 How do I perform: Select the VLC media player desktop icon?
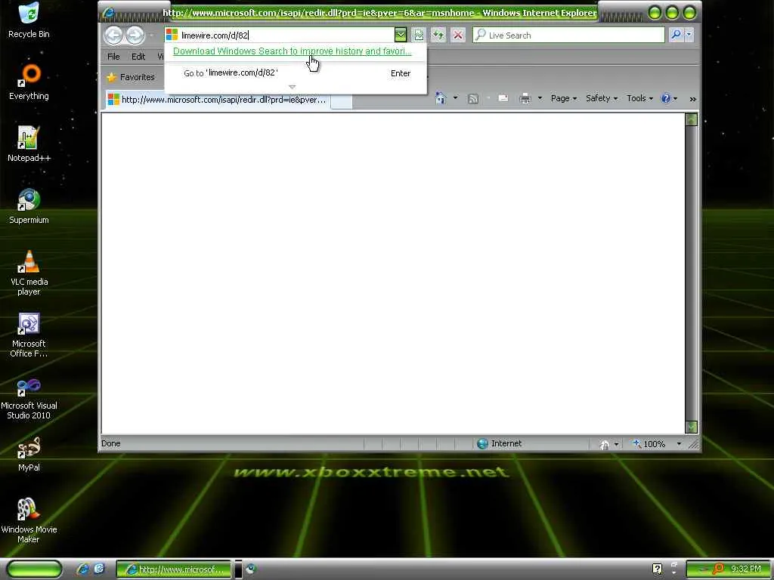click(x=29, y=273)
